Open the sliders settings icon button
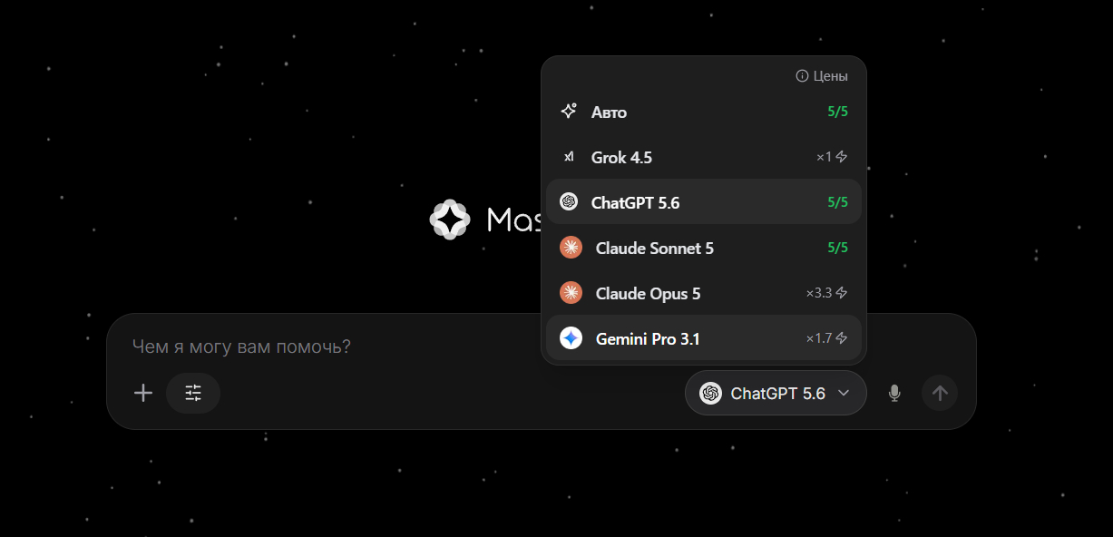Viewport: 1113px width, 537px height. (x=193, y=393)
